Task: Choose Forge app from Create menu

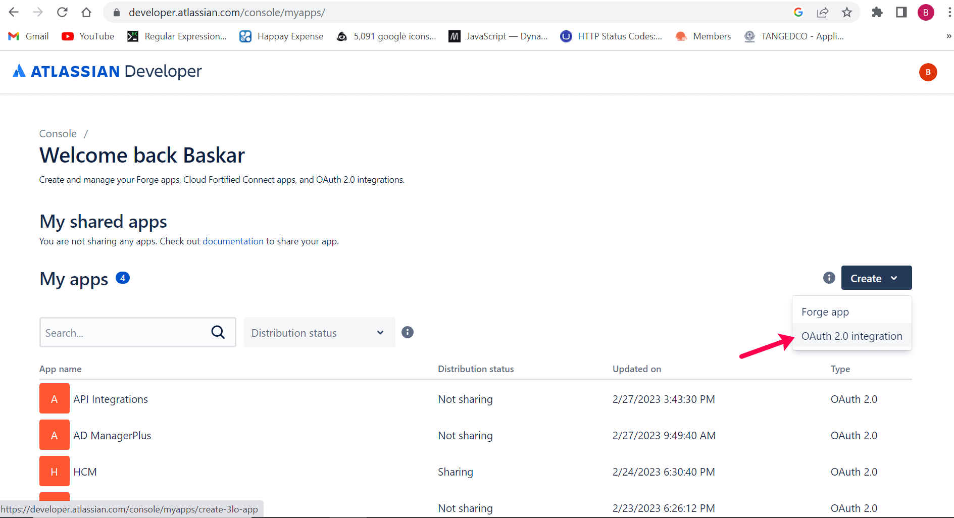Action: click(x=825, y=312)
